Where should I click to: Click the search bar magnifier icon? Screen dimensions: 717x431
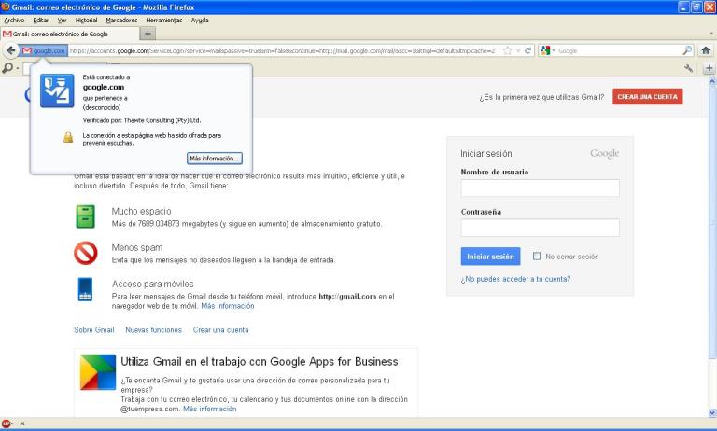(687, 50)
